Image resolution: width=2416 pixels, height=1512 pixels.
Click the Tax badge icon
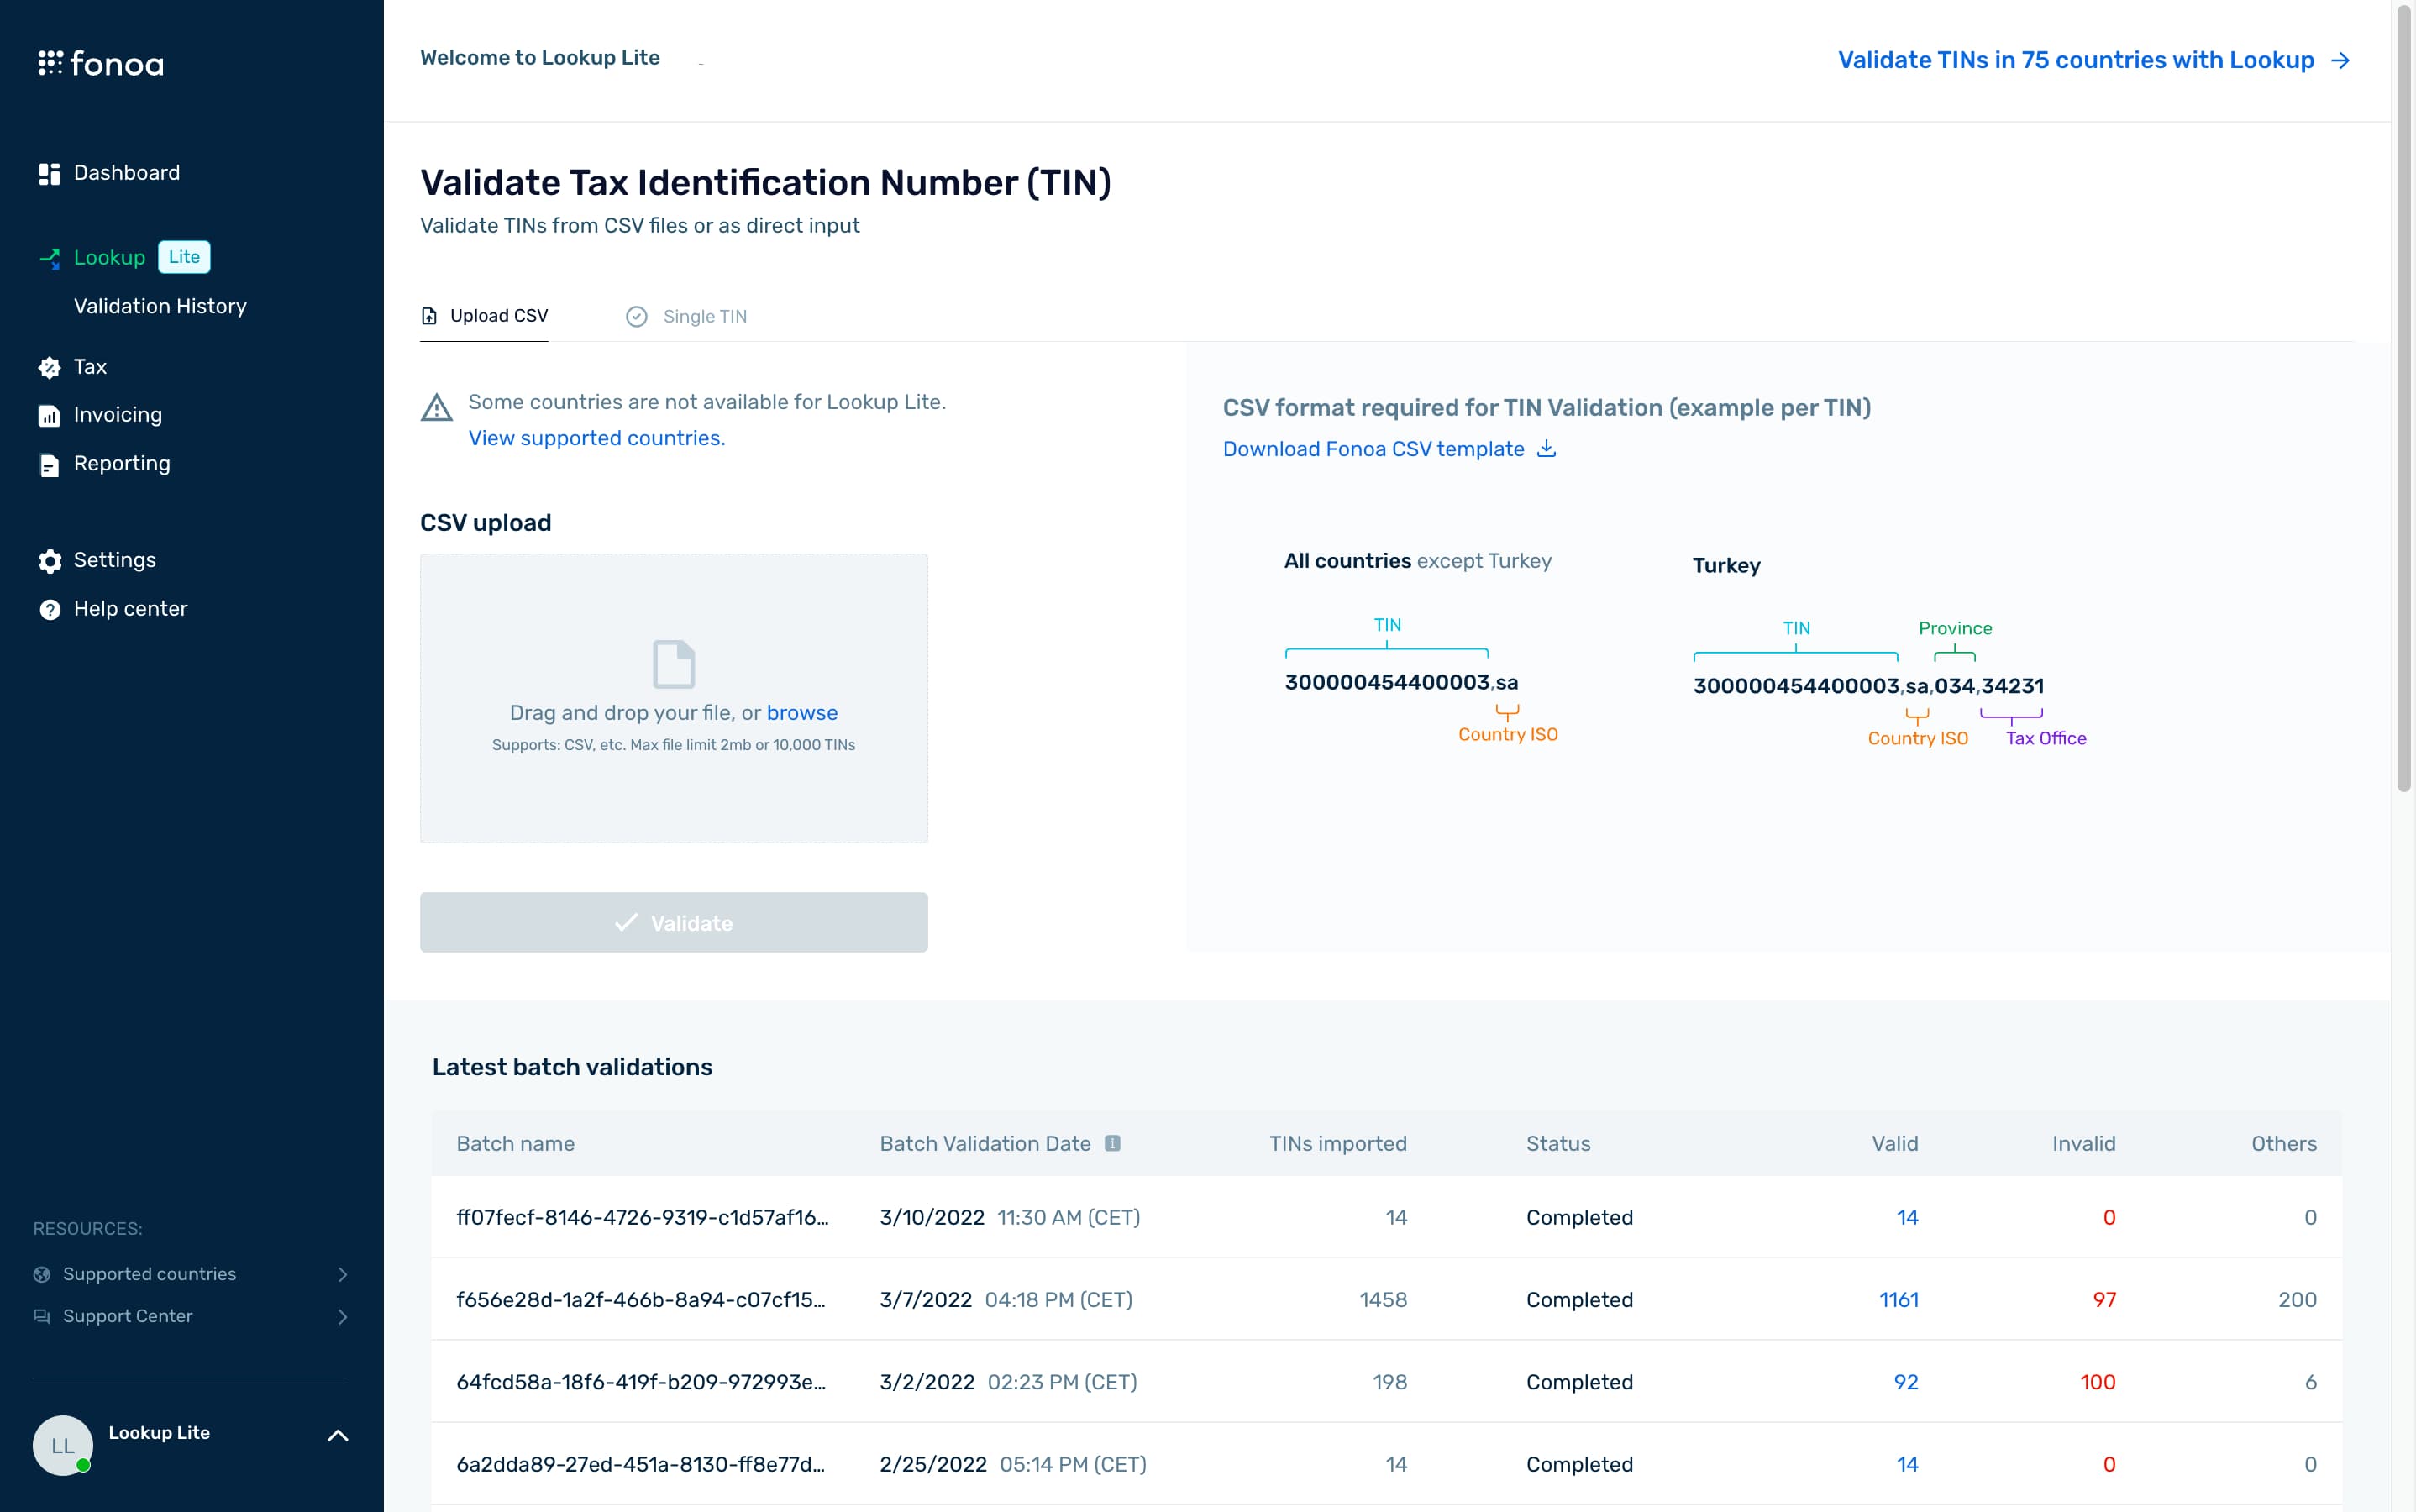[49, 368]
